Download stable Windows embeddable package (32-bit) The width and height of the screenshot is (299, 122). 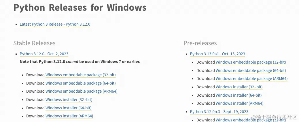[x=80, y=75]
